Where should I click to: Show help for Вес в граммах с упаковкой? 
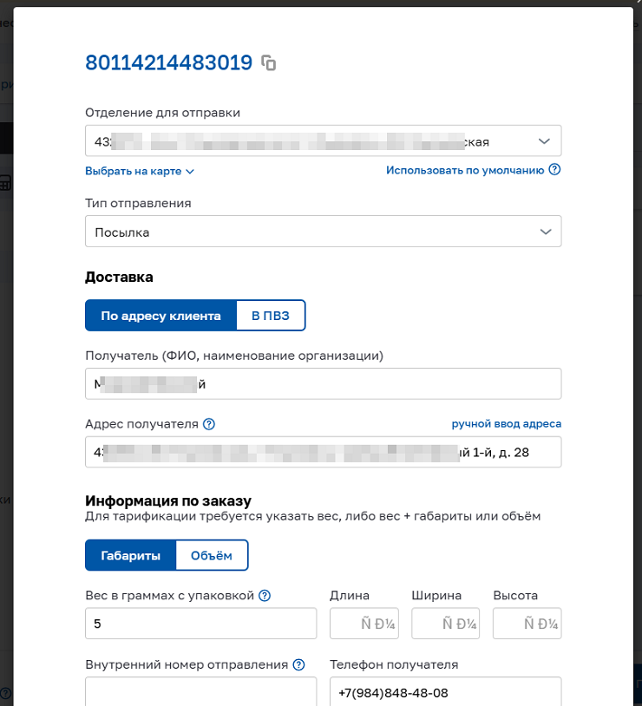click(x=265, y=596)
